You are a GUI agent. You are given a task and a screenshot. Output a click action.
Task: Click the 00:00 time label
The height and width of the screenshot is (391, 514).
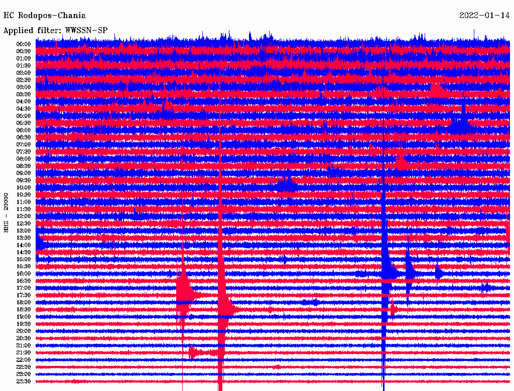point(23,44)
